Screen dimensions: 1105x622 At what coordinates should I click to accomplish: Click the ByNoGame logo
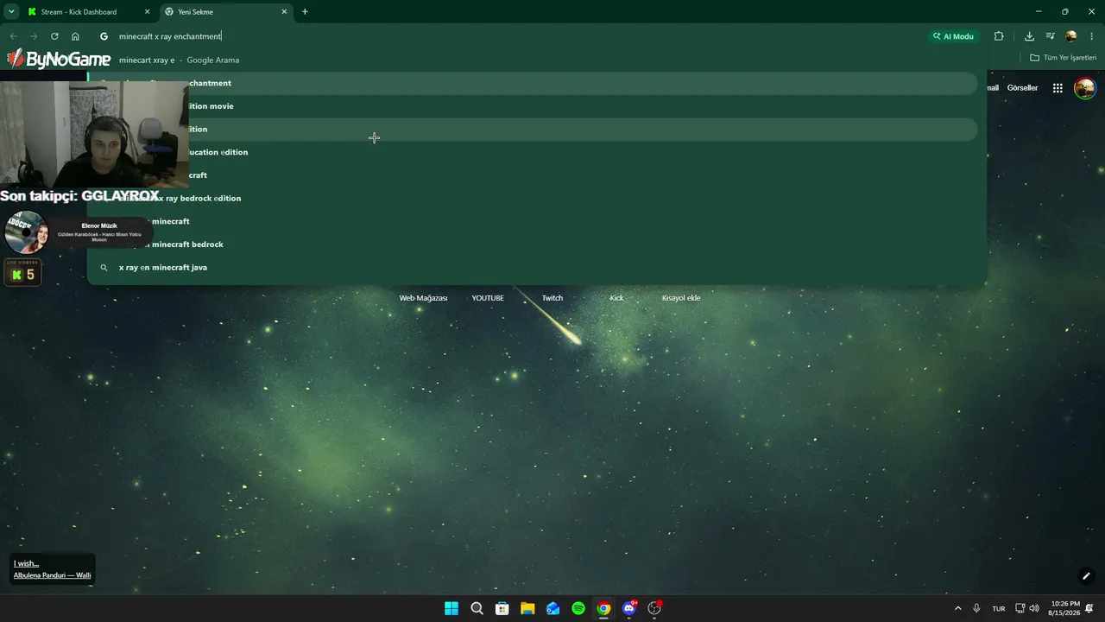(x=59, y=59)
